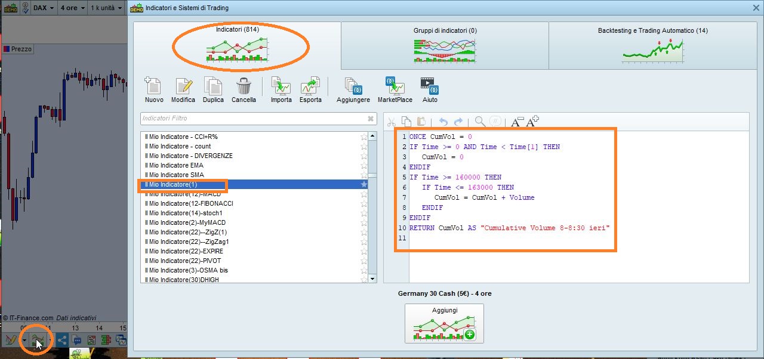
Task: Click code line ONCE CumVol = 0
Action: point(440,137)
